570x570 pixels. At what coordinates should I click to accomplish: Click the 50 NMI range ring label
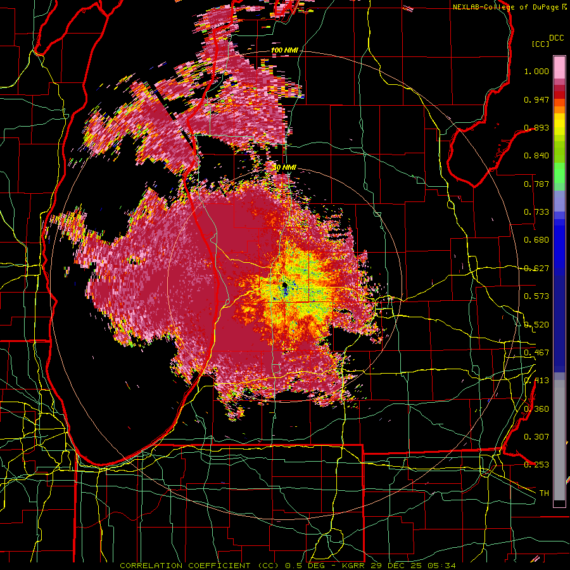[284, 168]
